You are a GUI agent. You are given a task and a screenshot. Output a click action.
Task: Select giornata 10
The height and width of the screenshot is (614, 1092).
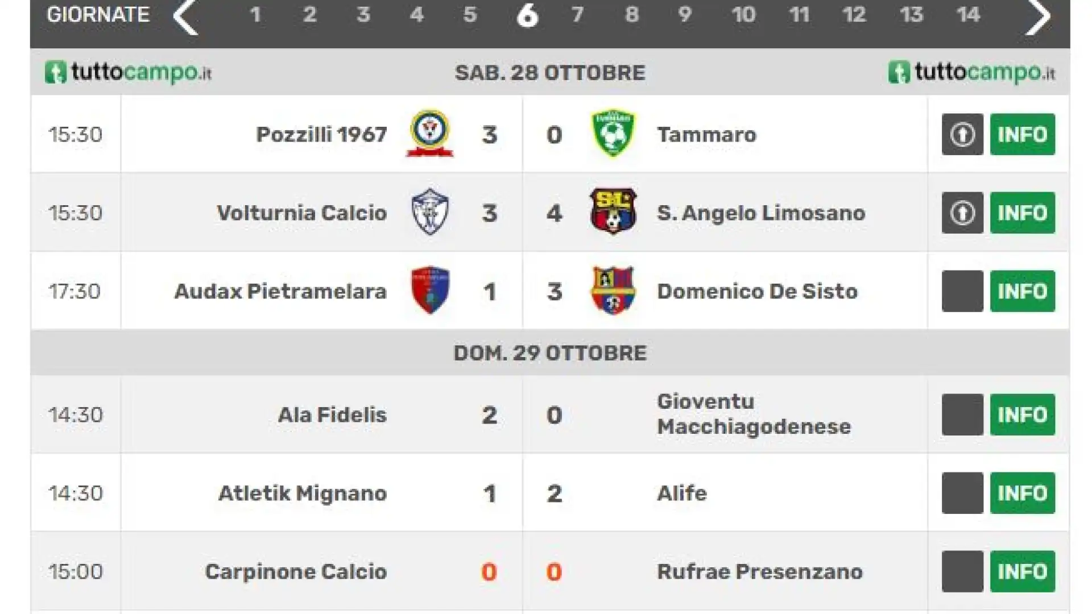pos(743,14)
